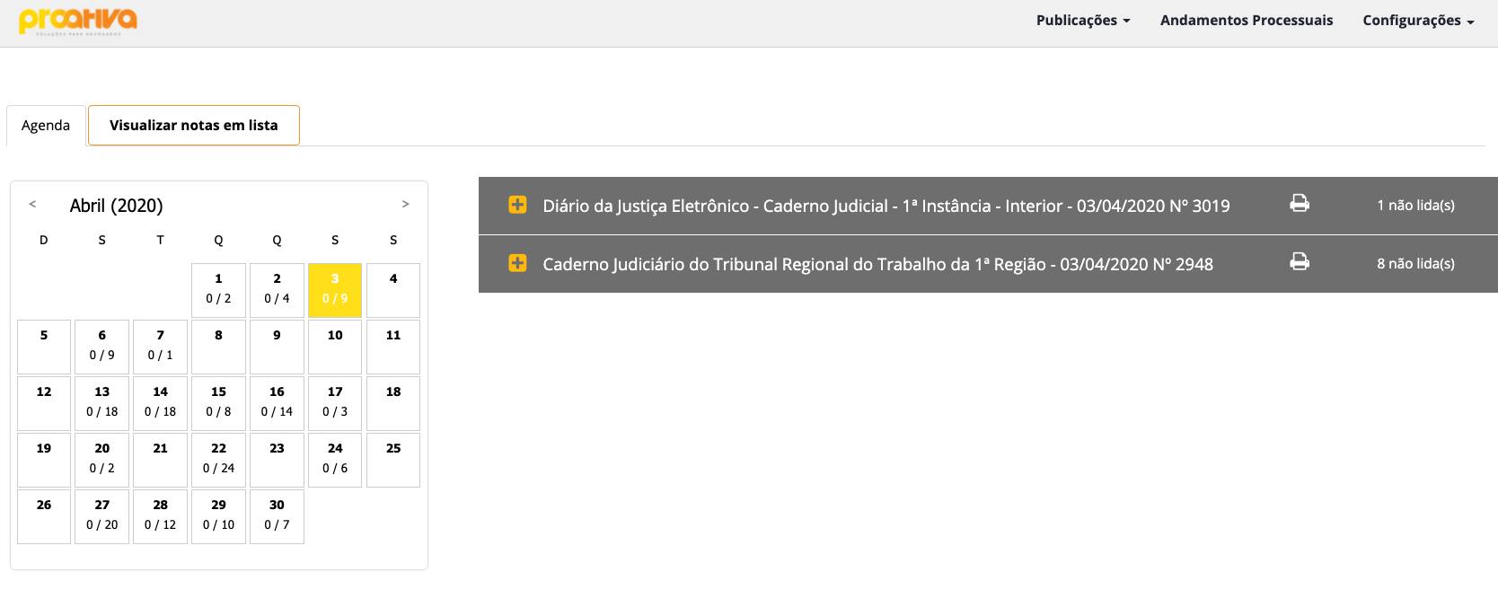
Task: Go to next month in calendar
Action: [x=405, y=204]
